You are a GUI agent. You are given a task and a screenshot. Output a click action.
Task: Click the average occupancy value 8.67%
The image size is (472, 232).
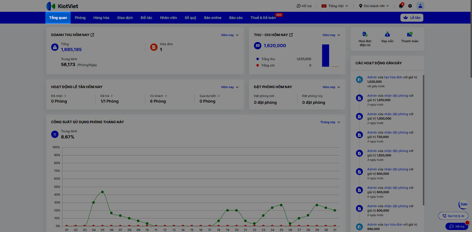click(68, 137)
